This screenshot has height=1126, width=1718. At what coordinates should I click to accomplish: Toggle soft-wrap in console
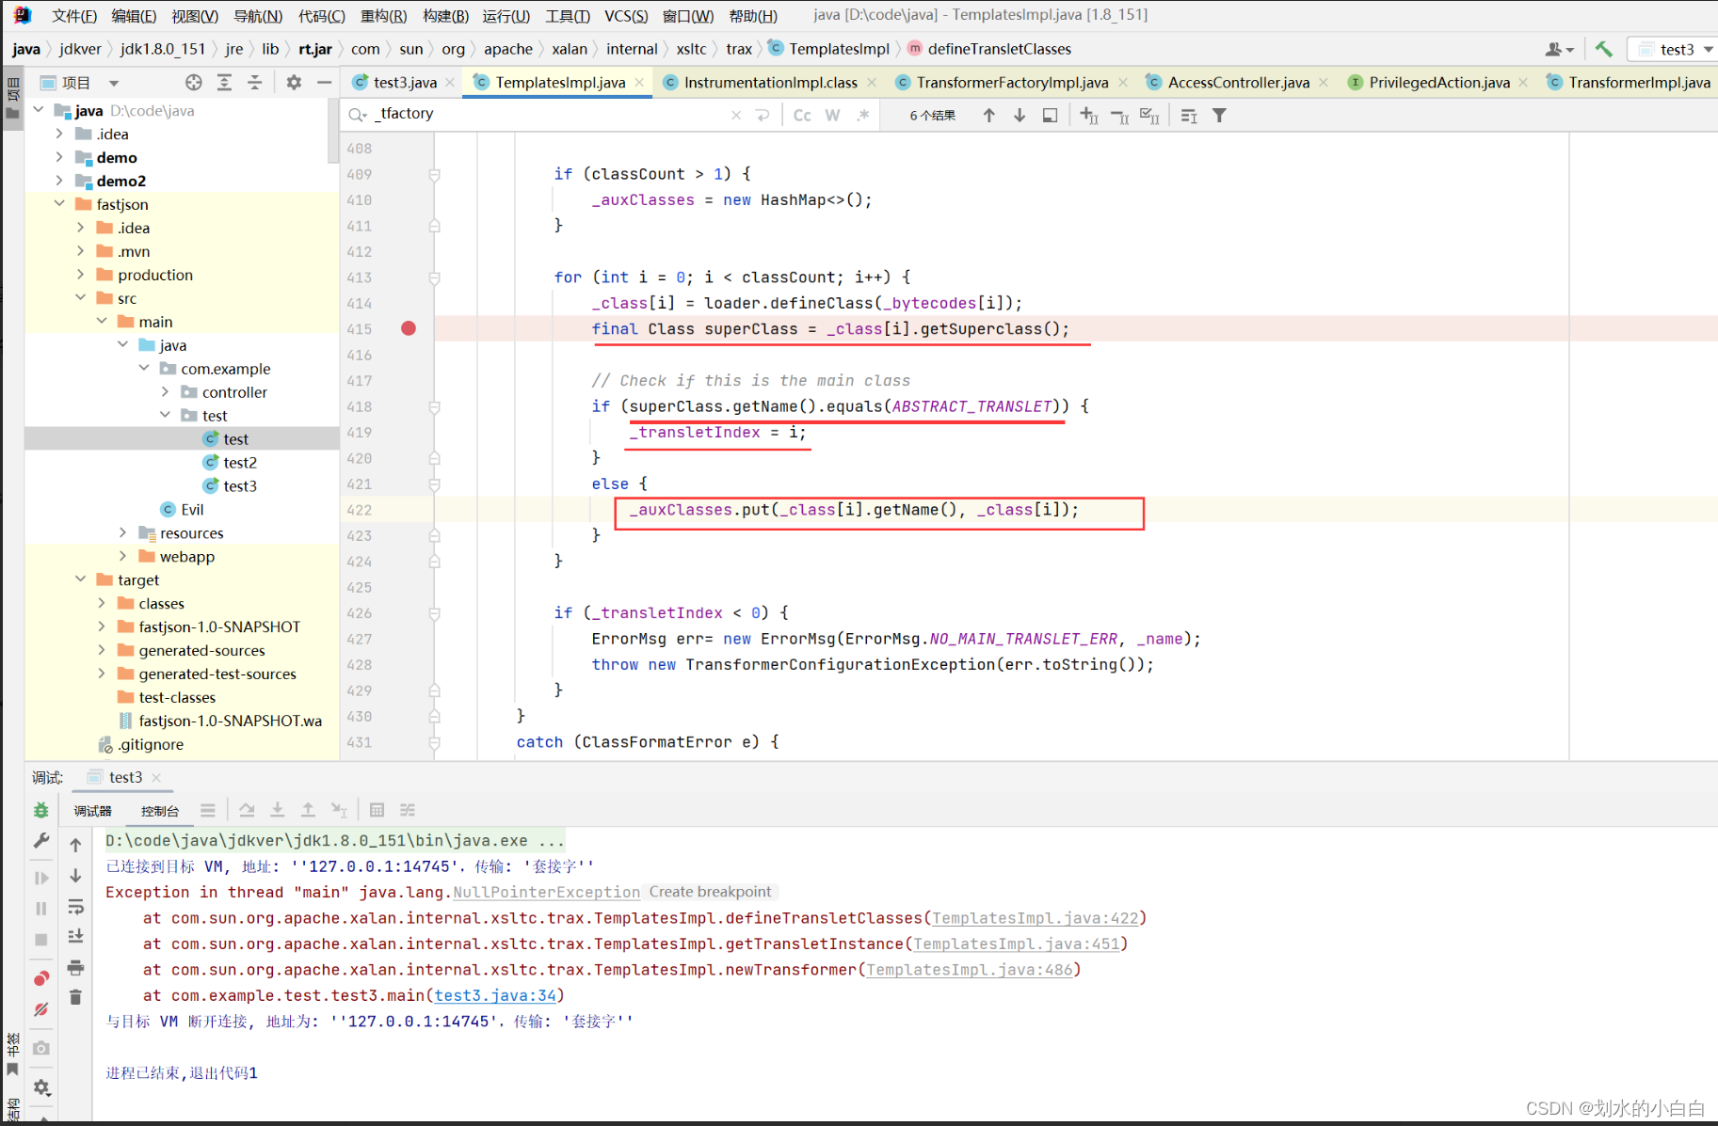pos(76,907)
